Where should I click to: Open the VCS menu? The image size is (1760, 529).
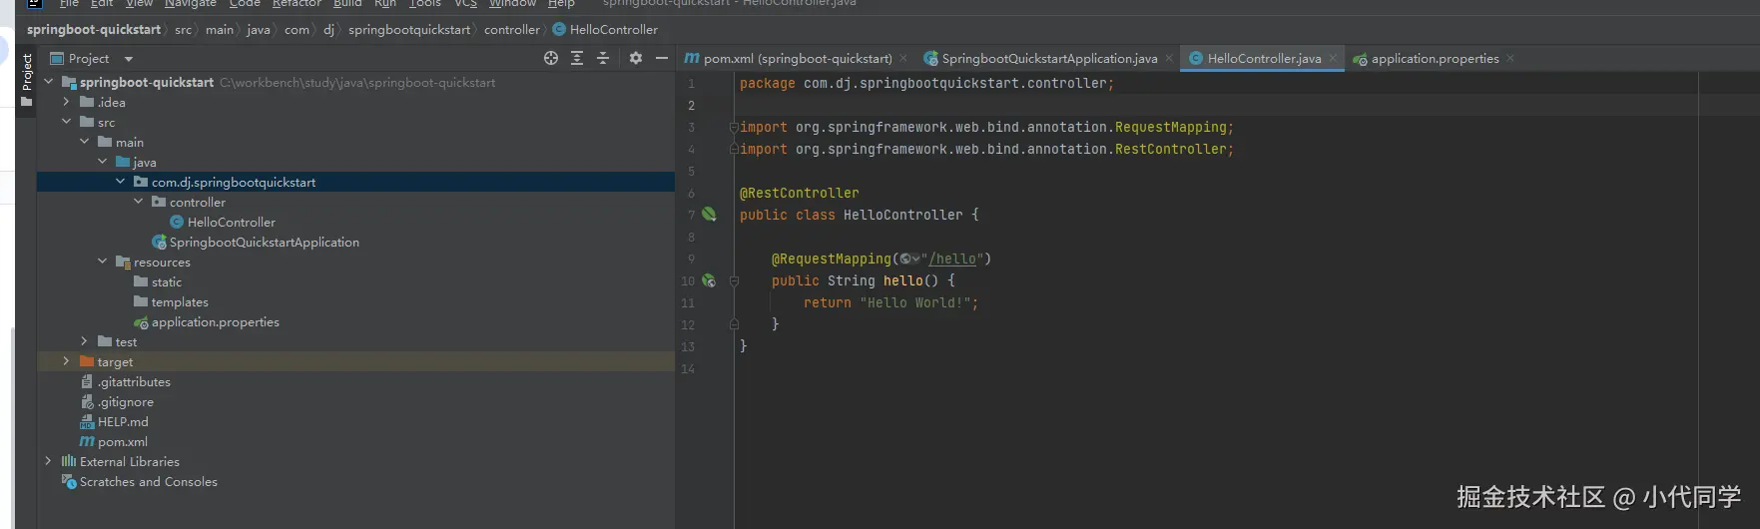(465, 4)
